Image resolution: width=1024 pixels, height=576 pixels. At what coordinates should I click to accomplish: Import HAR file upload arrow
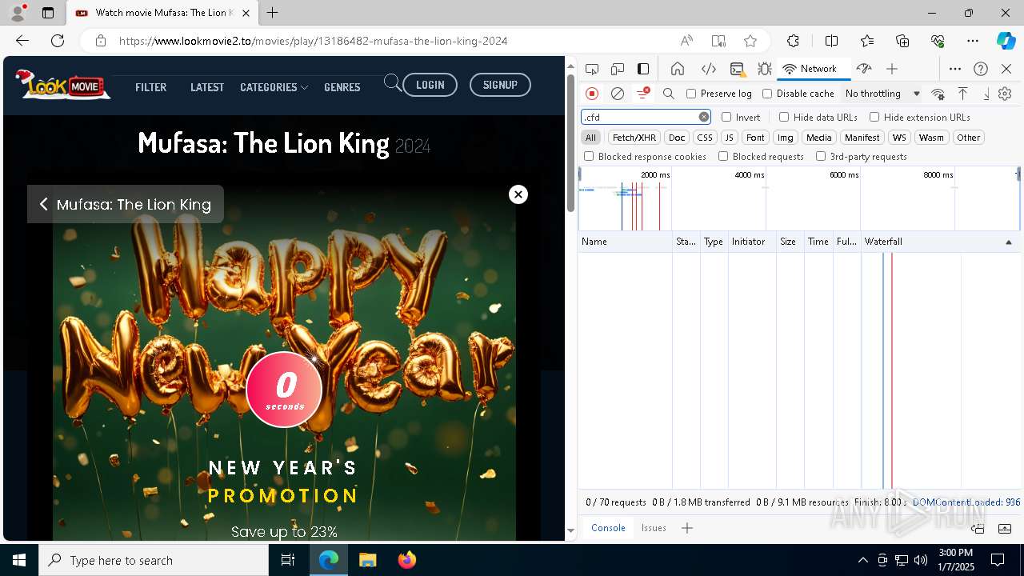(x=963, y=94)
